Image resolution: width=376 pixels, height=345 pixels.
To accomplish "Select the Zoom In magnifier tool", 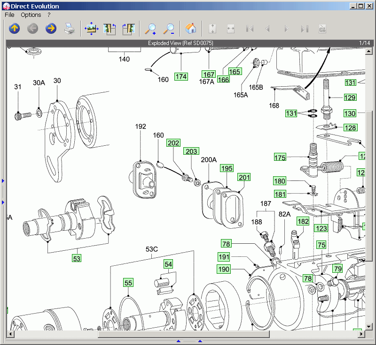I will [151, 29].
